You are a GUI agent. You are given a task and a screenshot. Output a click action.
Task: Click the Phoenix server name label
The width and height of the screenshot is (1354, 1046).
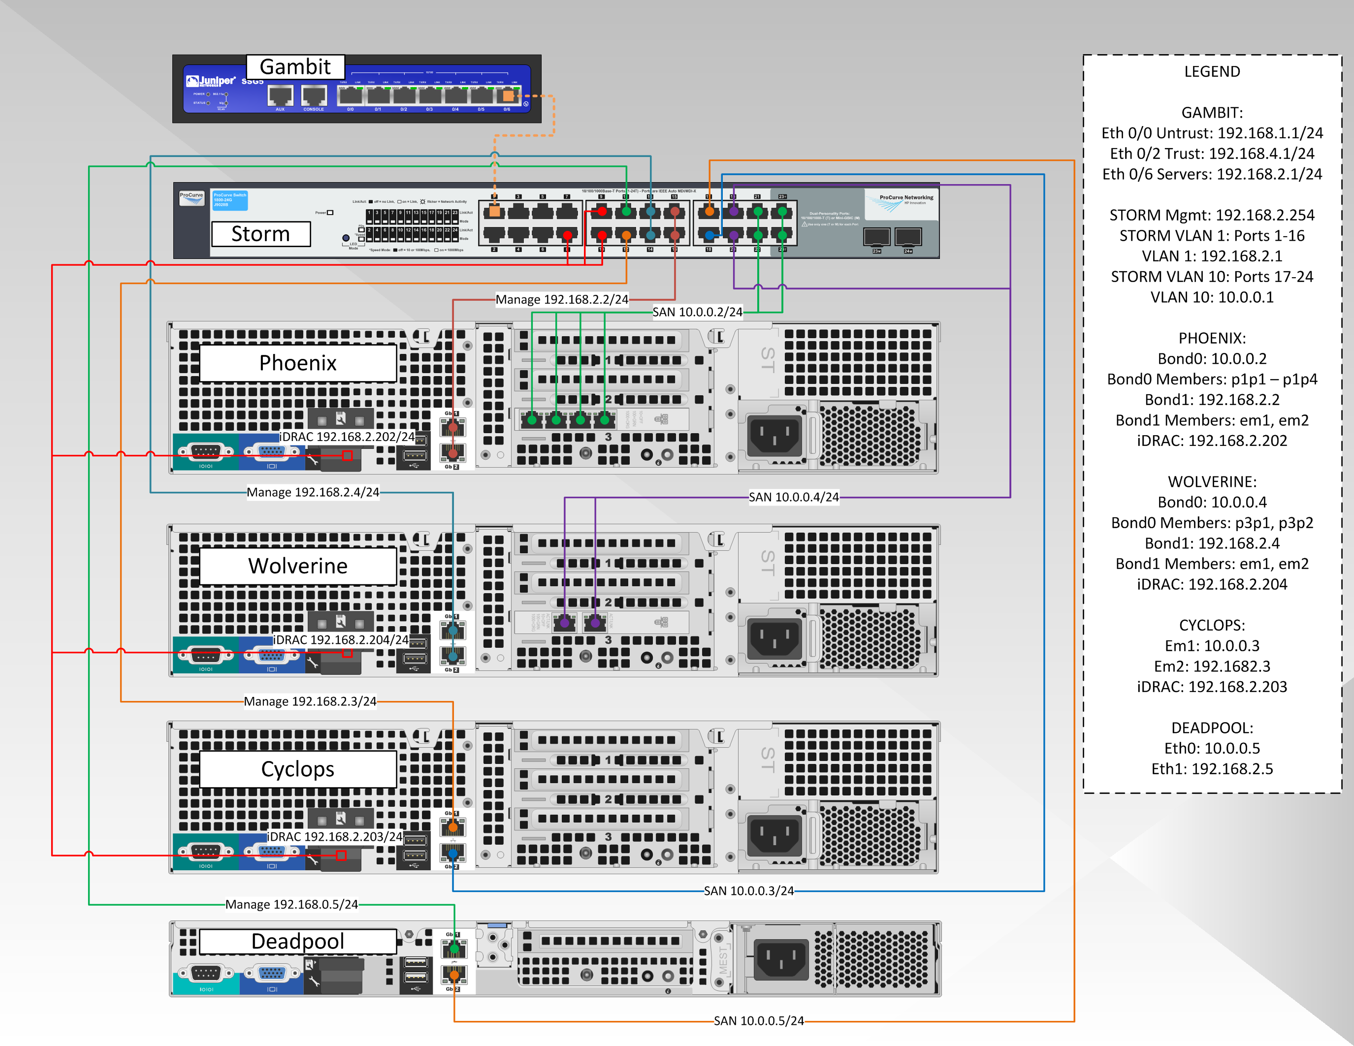(297, 363)
